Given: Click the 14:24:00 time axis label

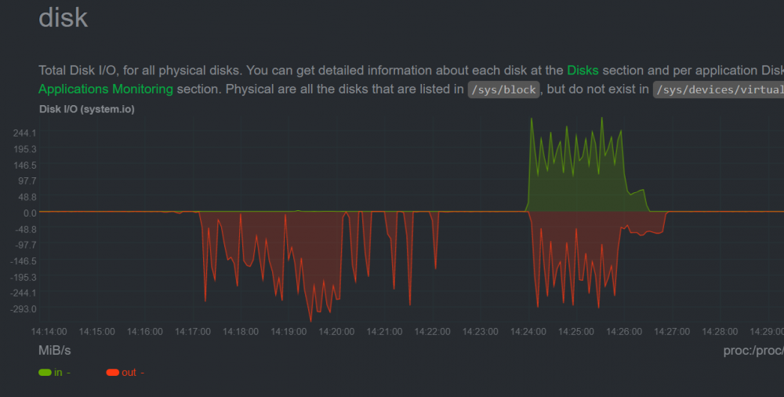Looking at the screenshot, I should [528, 331].
